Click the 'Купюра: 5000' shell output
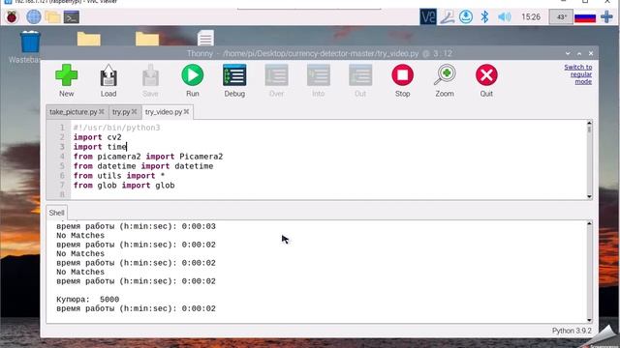Viewport: 620px width, 348px height. tap(87, 300)
